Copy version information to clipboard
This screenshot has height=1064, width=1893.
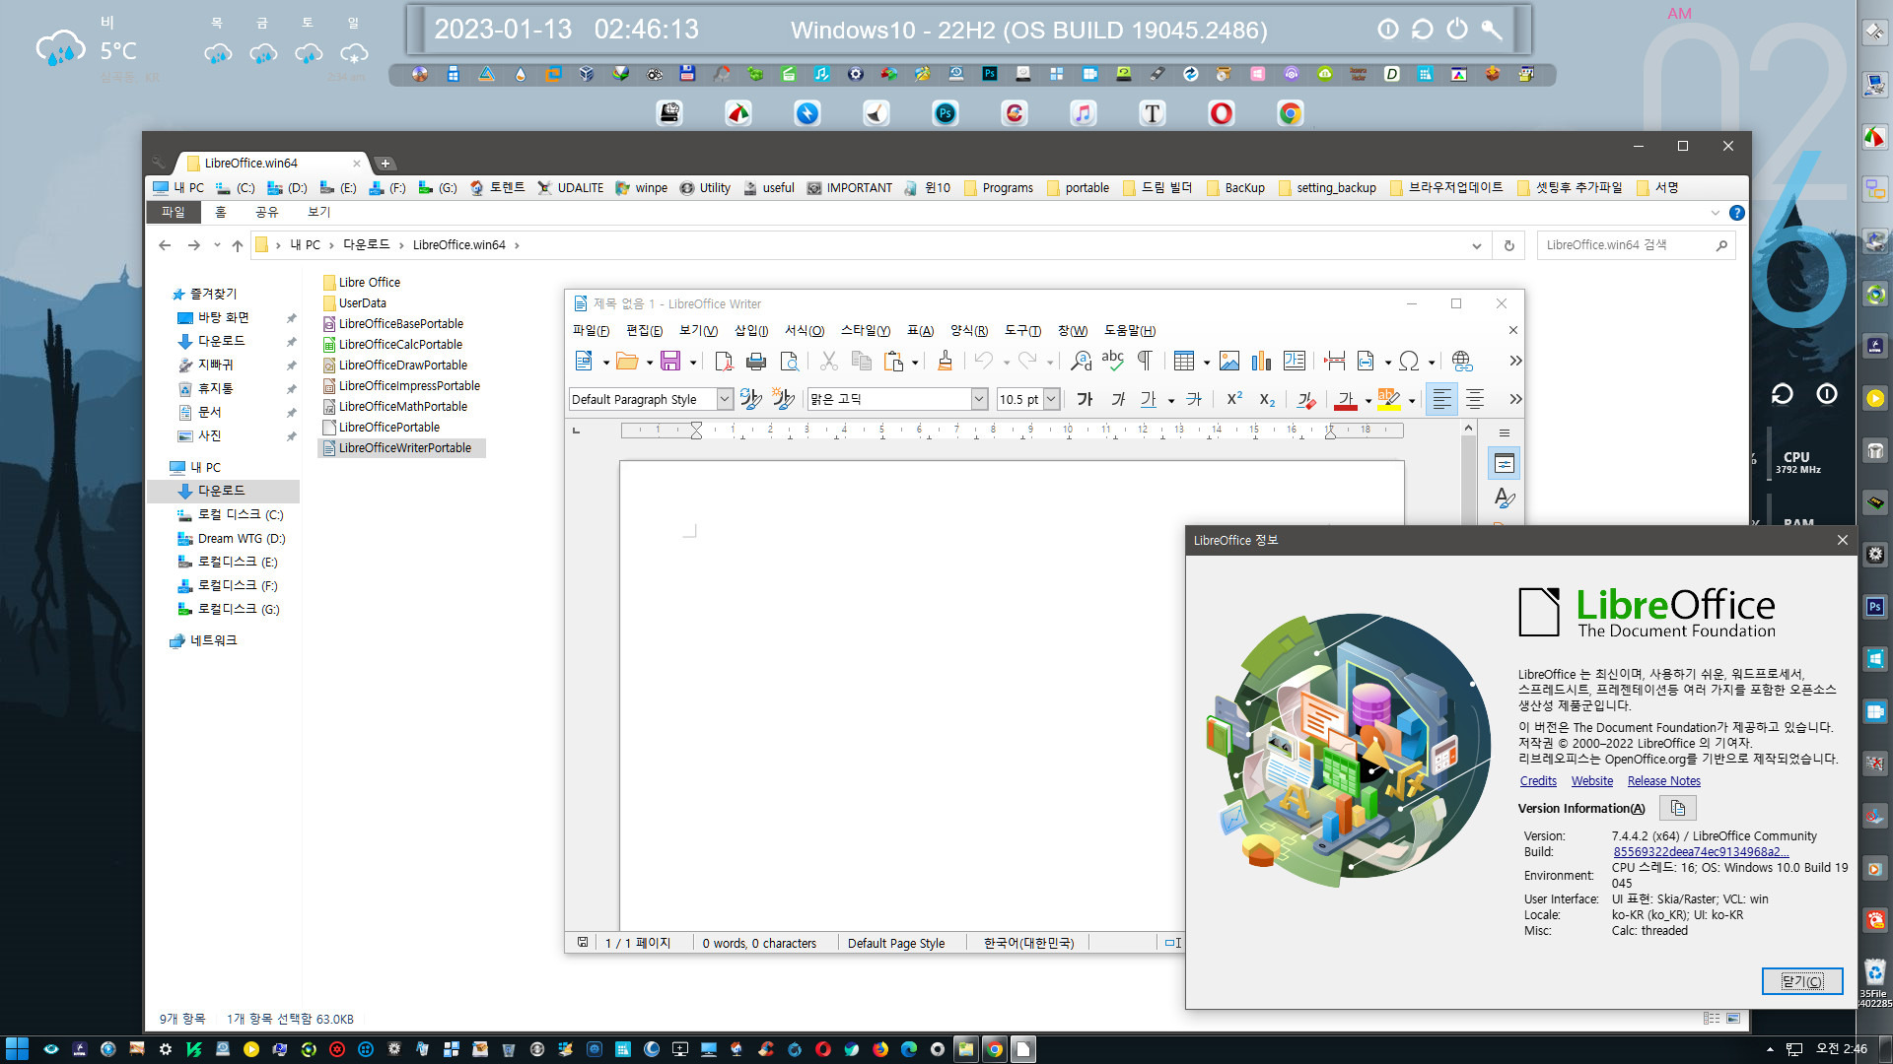tap(1678, 808)
